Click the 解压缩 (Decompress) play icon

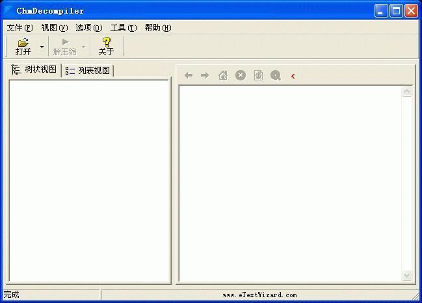coord(65,42)
